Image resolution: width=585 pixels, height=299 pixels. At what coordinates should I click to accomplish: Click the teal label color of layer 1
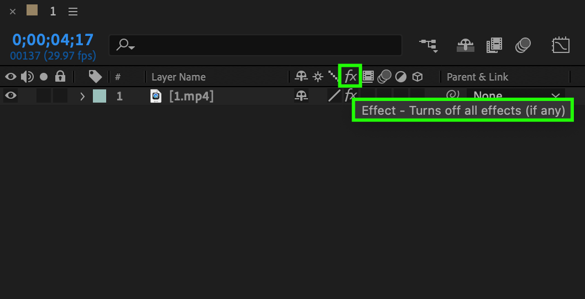100,96
